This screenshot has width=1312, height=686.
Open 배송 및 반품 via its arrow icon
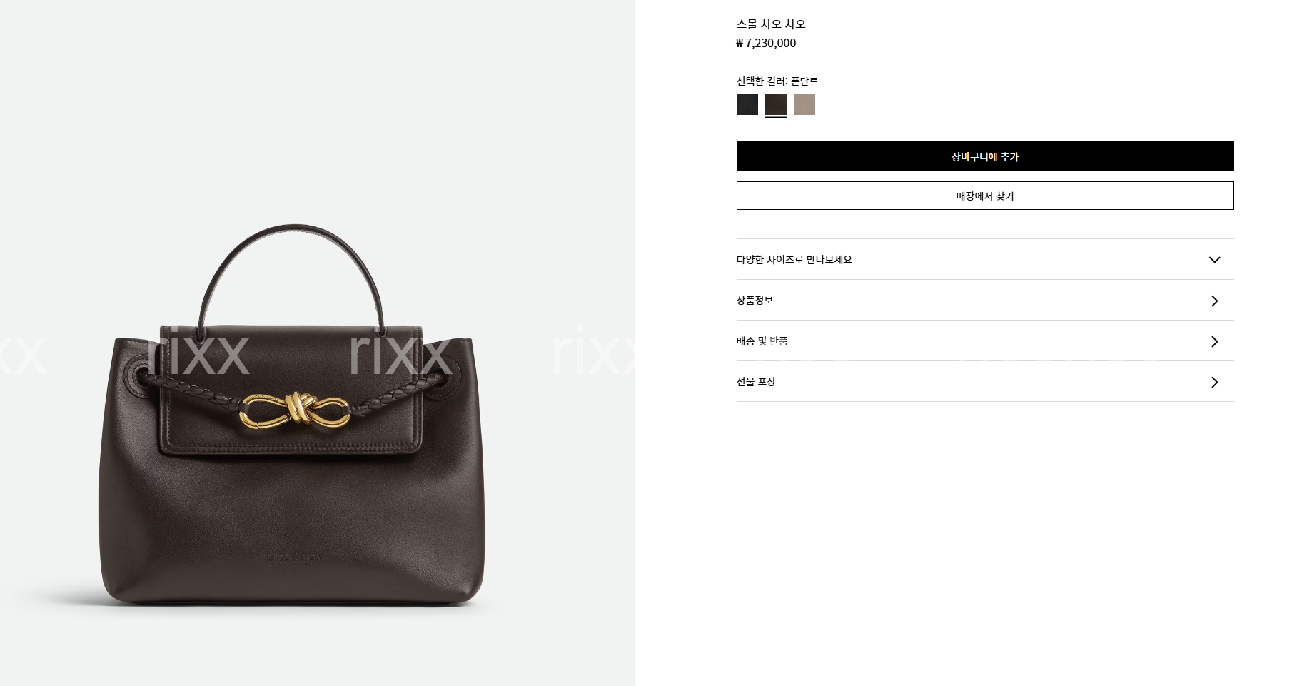coord(1214,341)
